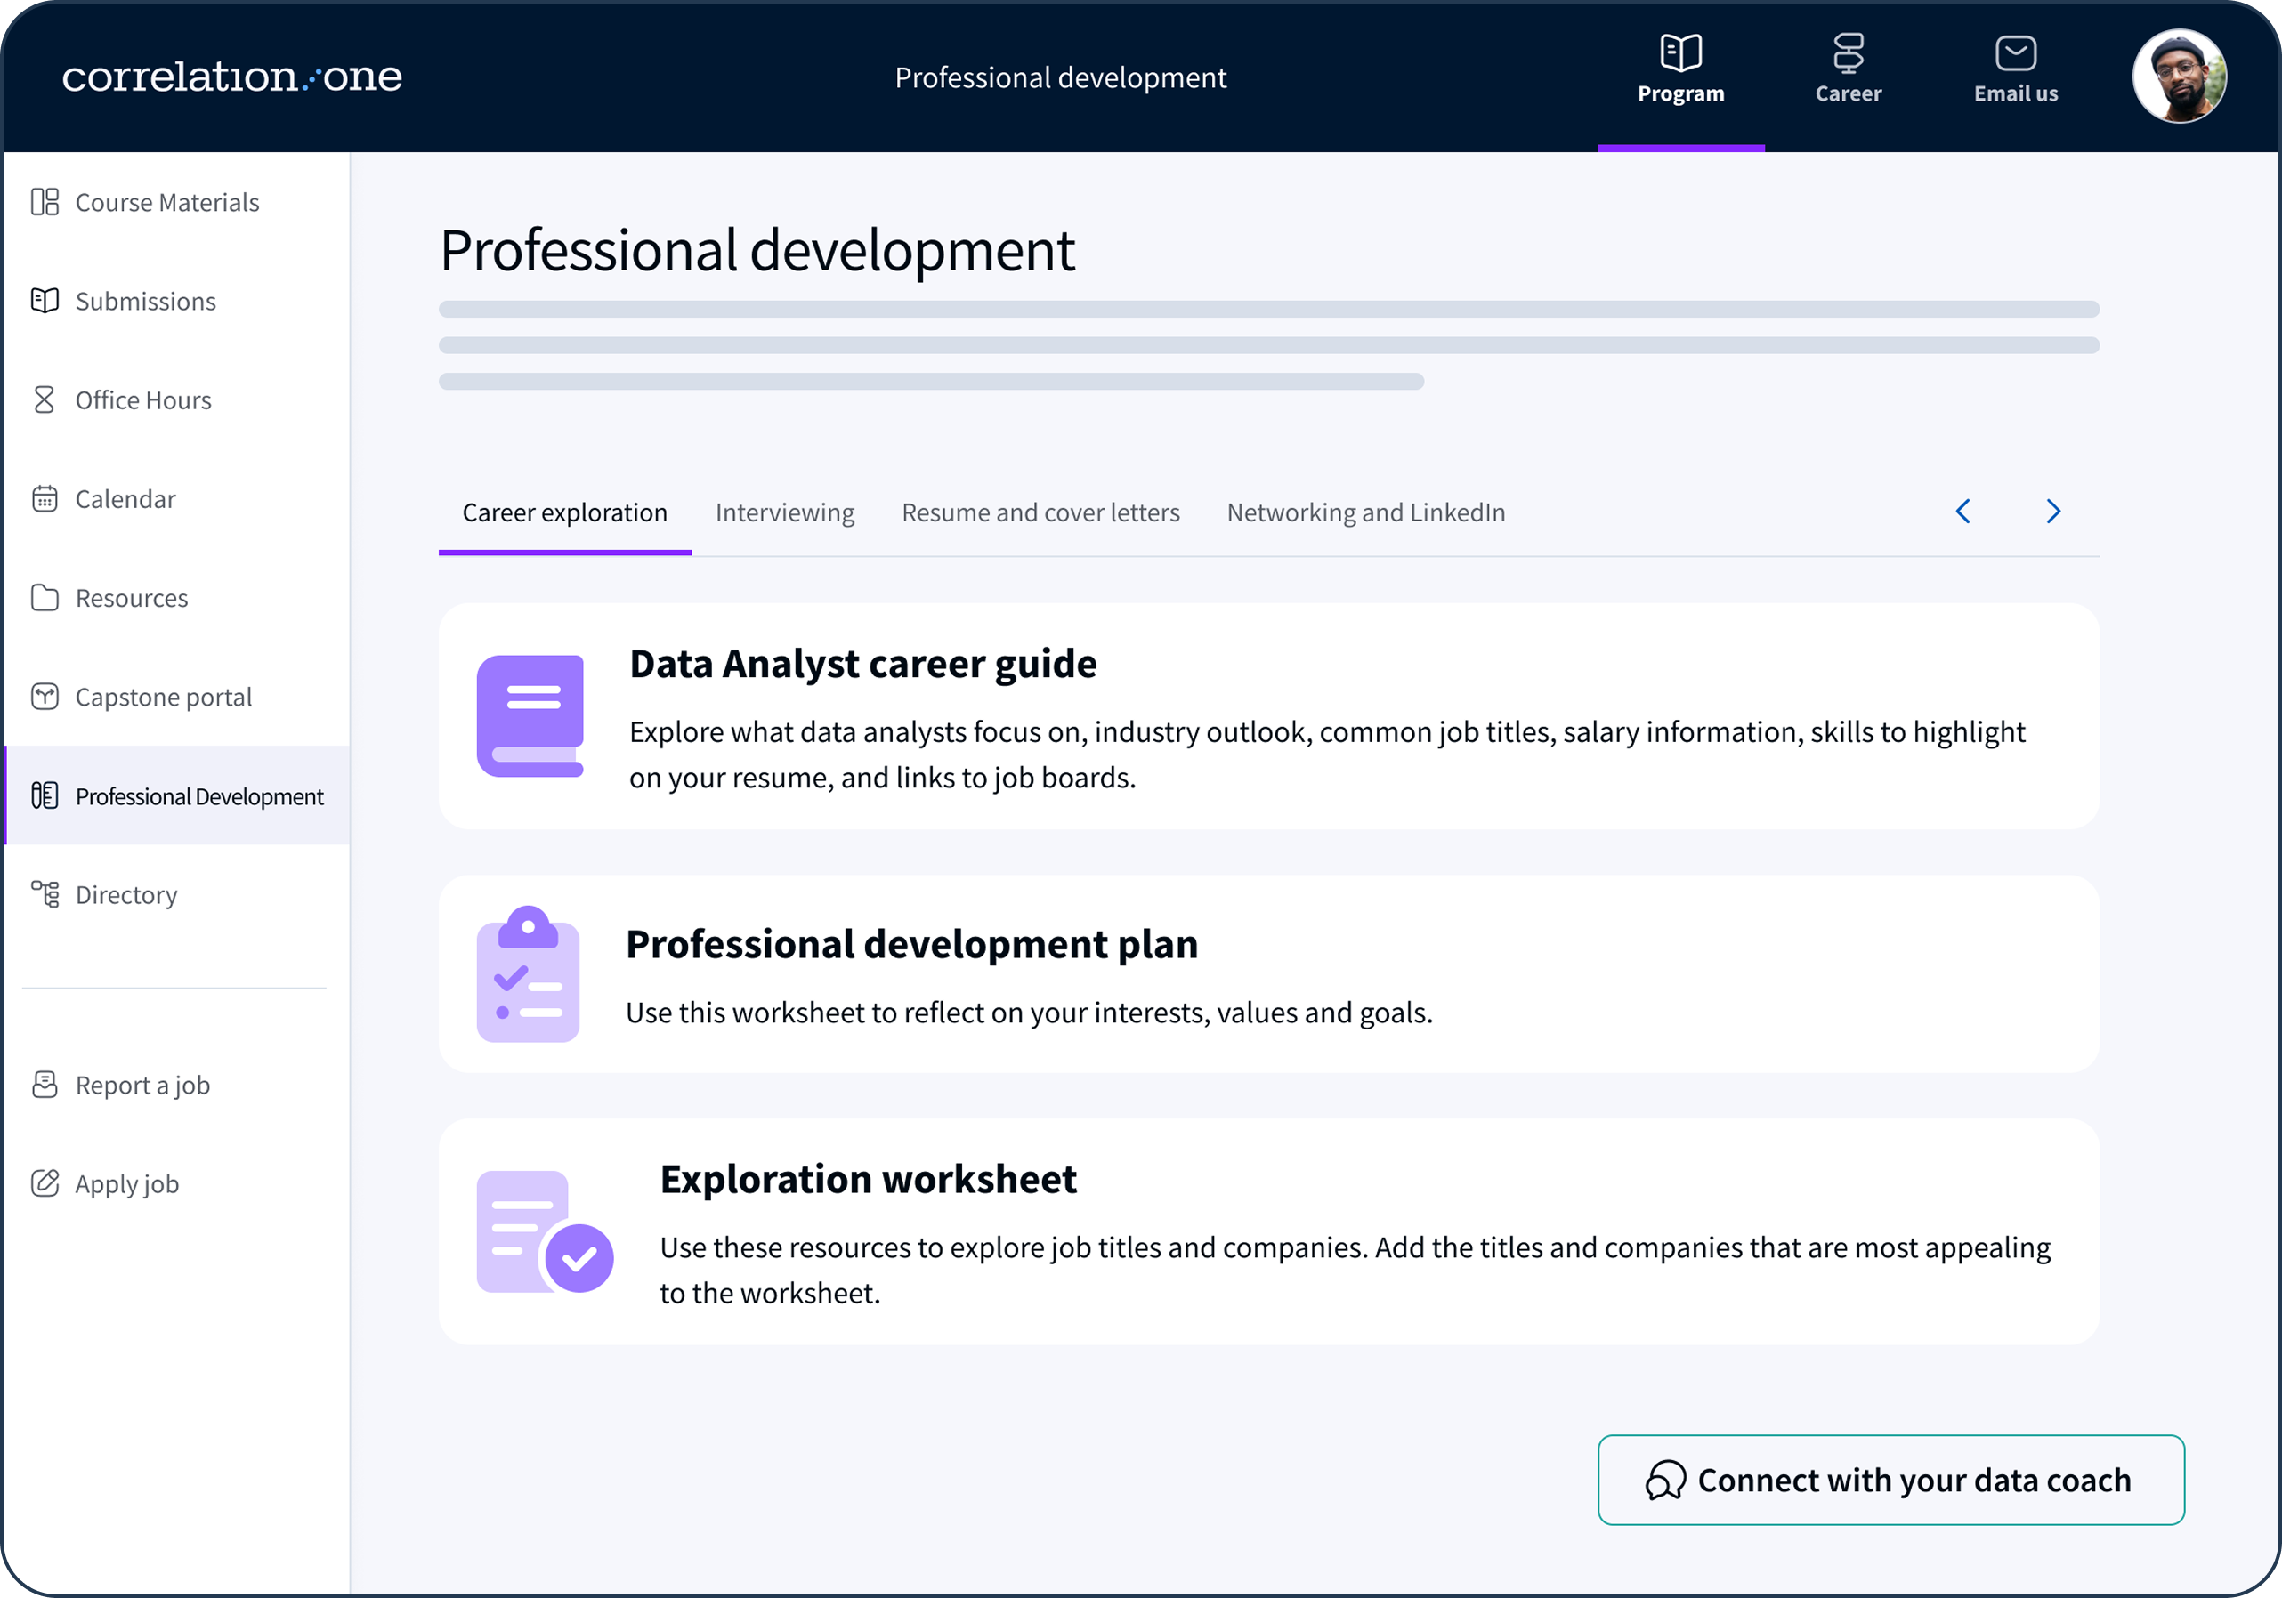The image size is (2282, 1598).
Task: Open Professional development plan title
Action: 911,944
